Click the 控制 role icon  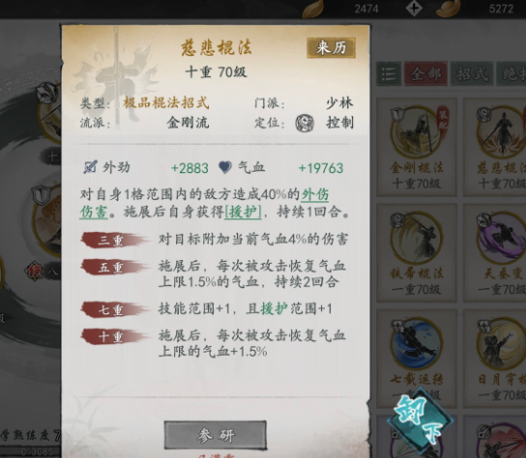(x=305, y=123)
